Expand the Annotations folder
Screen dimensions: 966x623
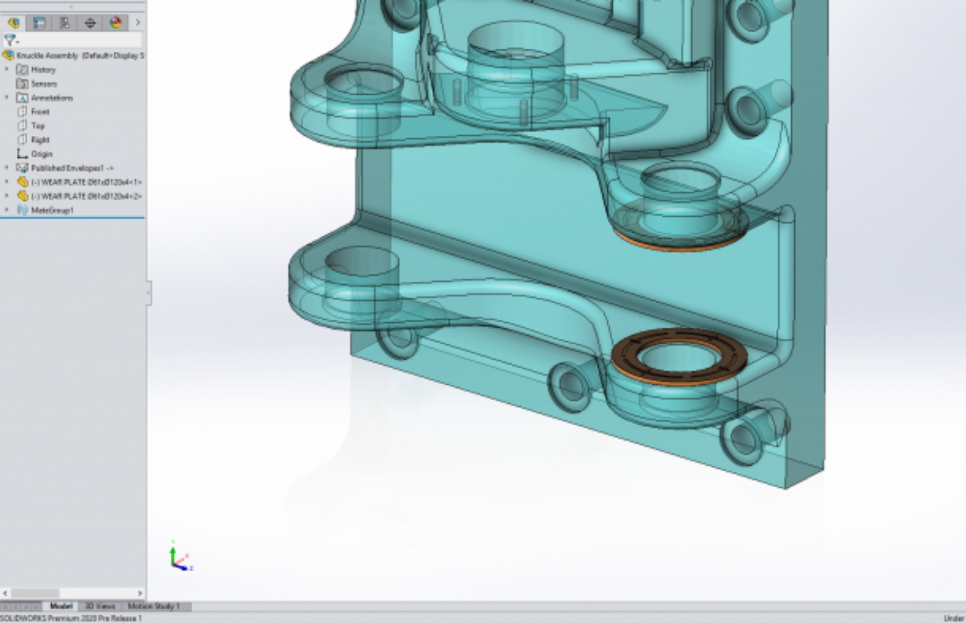tap(7, 98)
